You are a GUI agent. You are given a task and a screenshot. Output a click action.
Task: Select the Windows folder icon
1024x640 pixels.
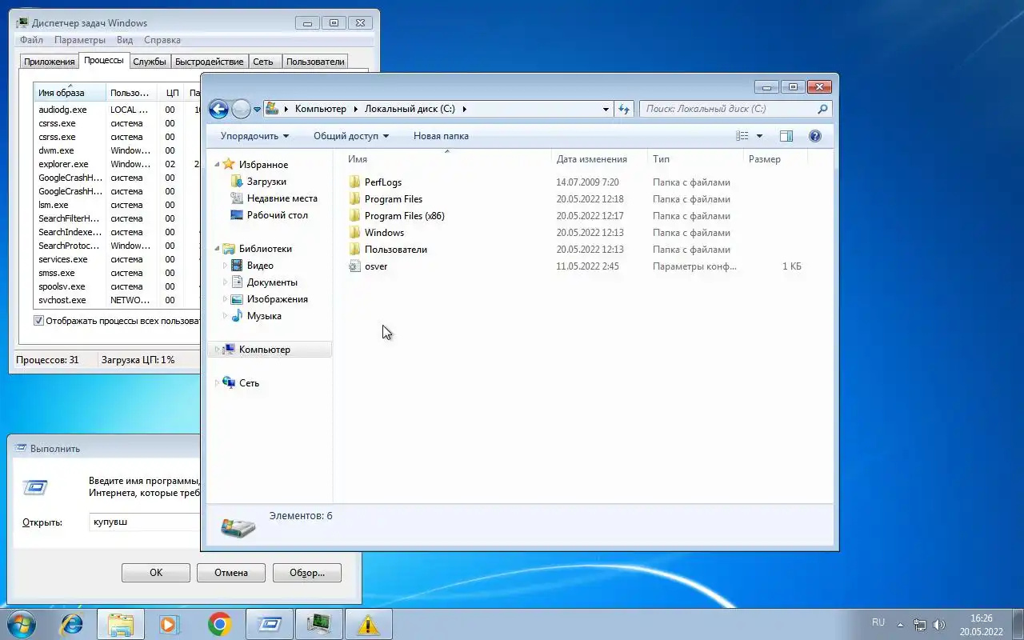[x=355, y=233]
